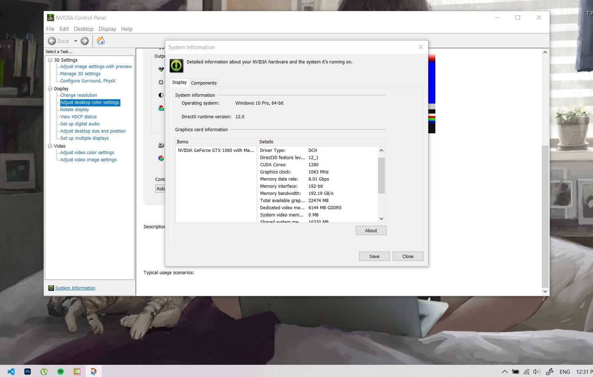Open the File menu
The image size is (593, 377).
coord(50,29)
